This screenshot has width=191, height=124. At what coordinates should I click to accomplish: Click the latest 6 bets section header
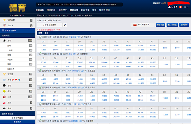click(x=18, y=114)
